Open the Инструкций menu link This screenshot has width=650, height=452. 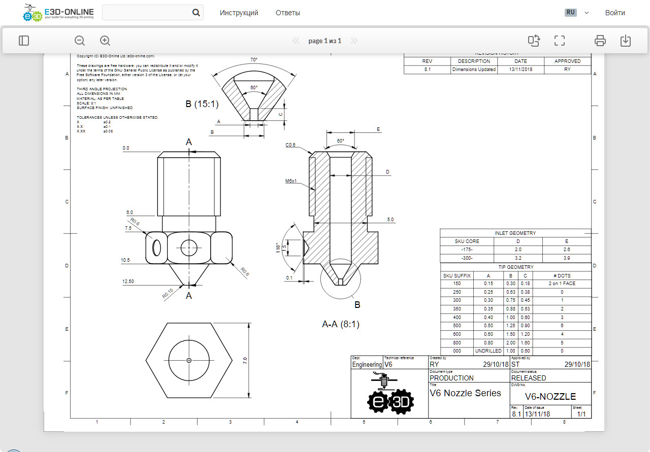pos(239,13)
